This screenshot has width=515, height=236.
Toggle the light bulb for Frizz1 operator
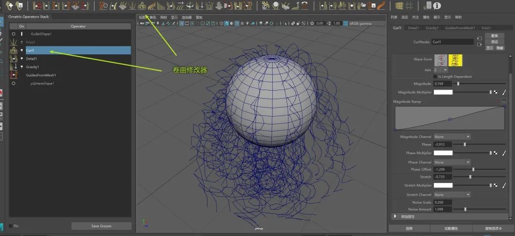(21, 42)
